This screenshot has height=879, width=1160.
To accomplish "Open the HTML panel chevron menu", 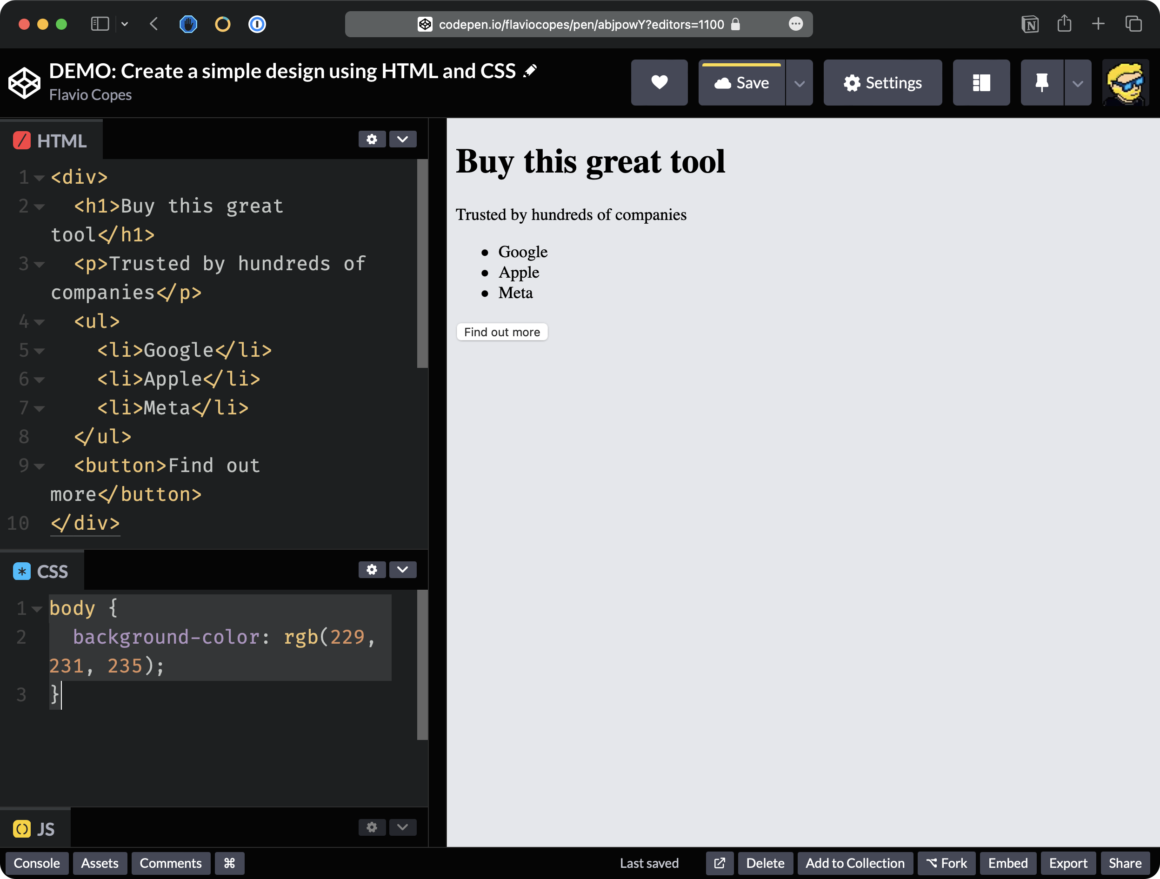I will [402, 140].
